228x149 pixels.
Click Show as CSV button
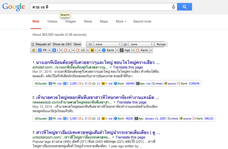click(x=62, y=44)
